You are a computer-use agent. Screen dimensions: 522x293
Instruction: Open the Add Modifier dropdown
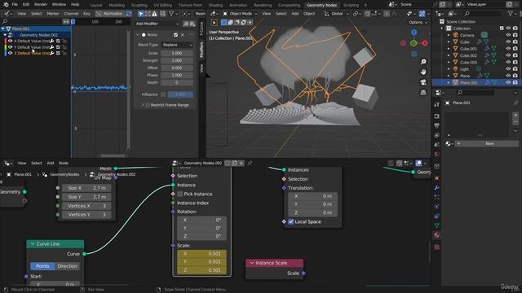157,24
